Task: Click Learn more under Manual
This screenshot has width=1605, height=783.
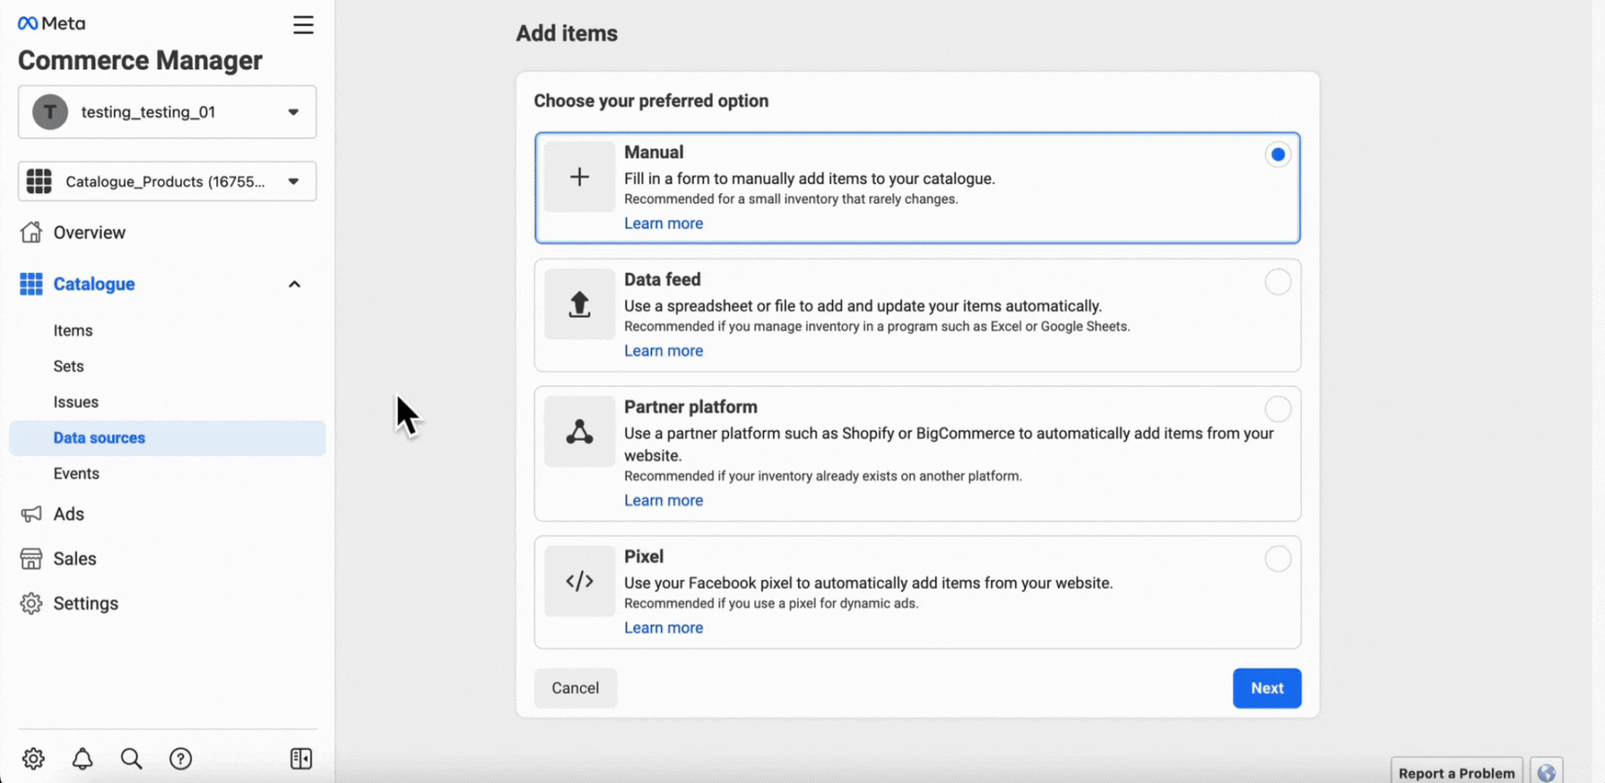Action: click(x=663, y=223)
